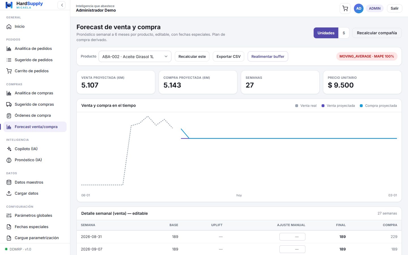Click the Copiloto (IA) sparkle icon
Image resolution: width=408 pixels, height=255 pixels.
tap(9, 149)
